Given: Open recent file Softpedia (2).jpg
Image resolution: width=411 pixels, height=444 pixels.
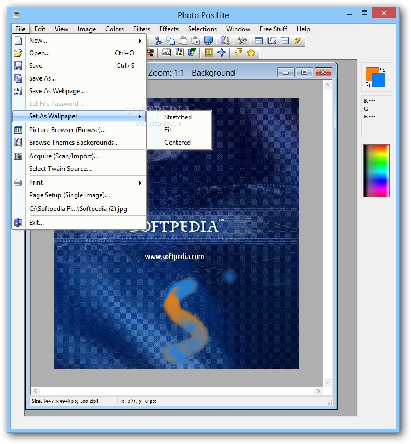Looking at the screenshot, I should (x=79, y=209).
